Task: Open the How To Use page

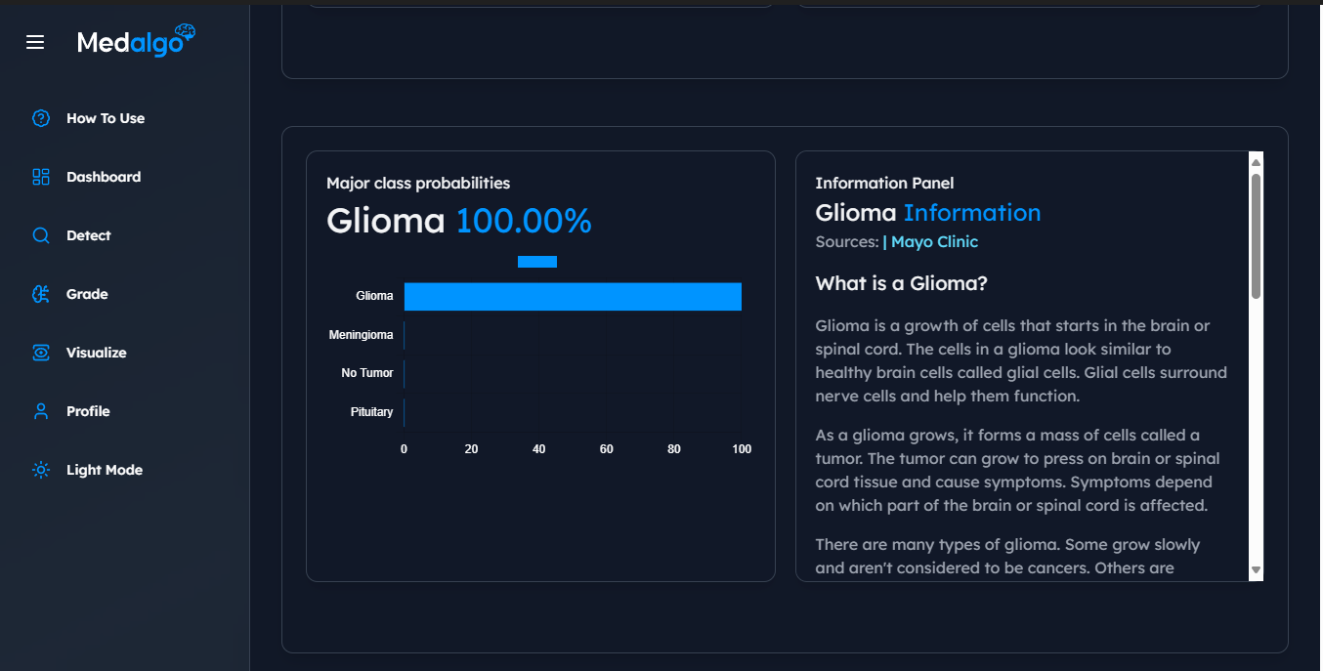Action: coord(106,118)
